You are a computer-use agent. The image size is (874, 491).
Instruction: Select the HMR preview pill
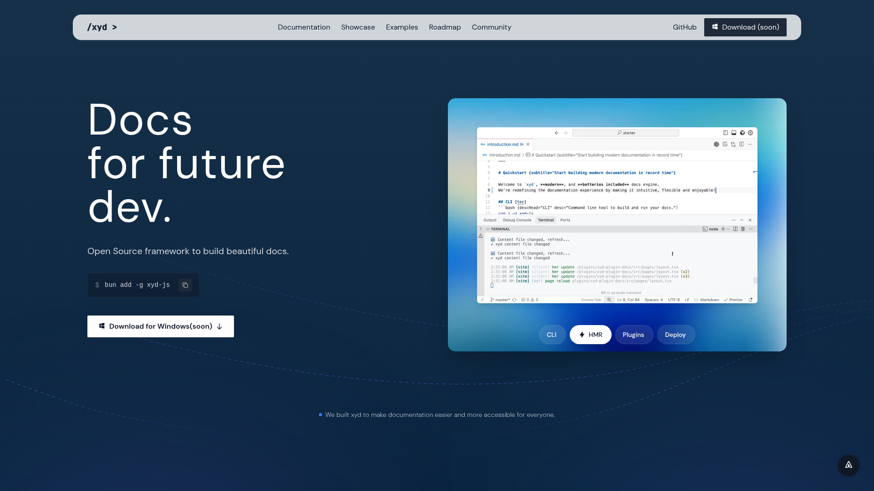click(590, 335)
